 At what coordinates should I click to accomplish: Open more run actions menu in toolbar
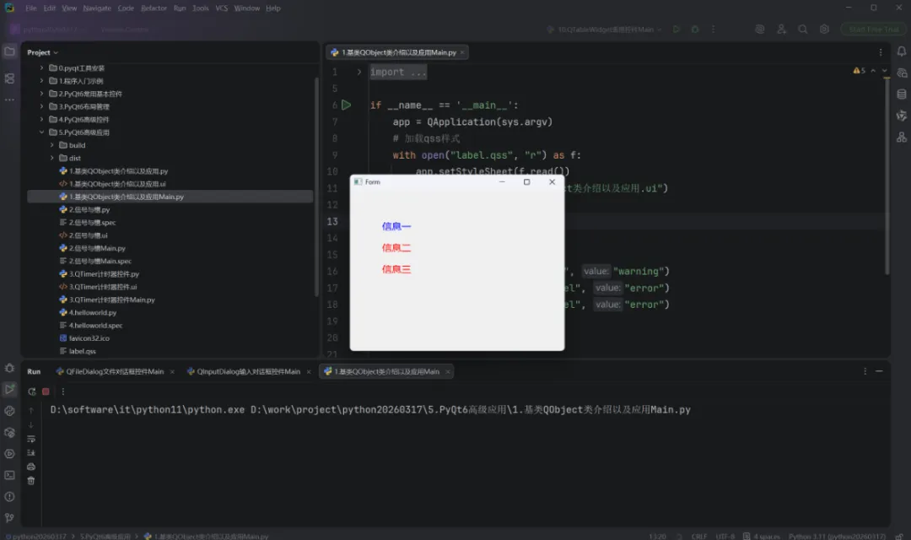tap(714, 29)
